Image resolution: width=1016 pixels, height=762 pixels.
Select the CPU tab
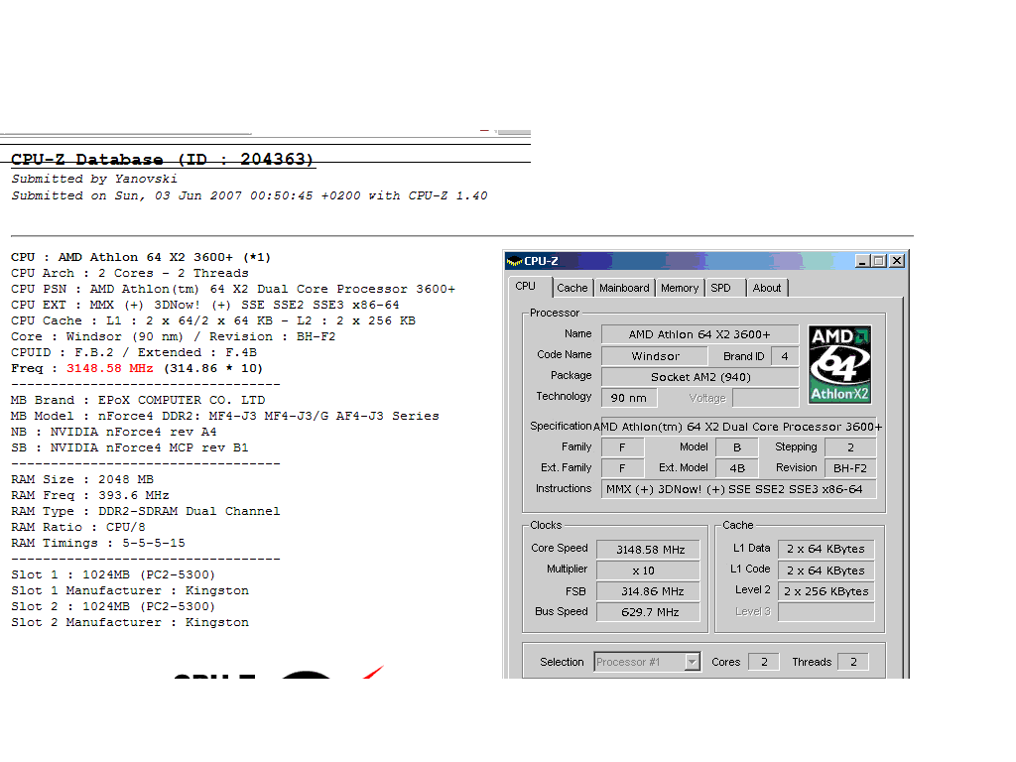(x=526, y=287)
